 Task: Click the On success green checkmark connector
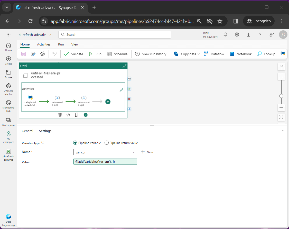click(129, 89)
